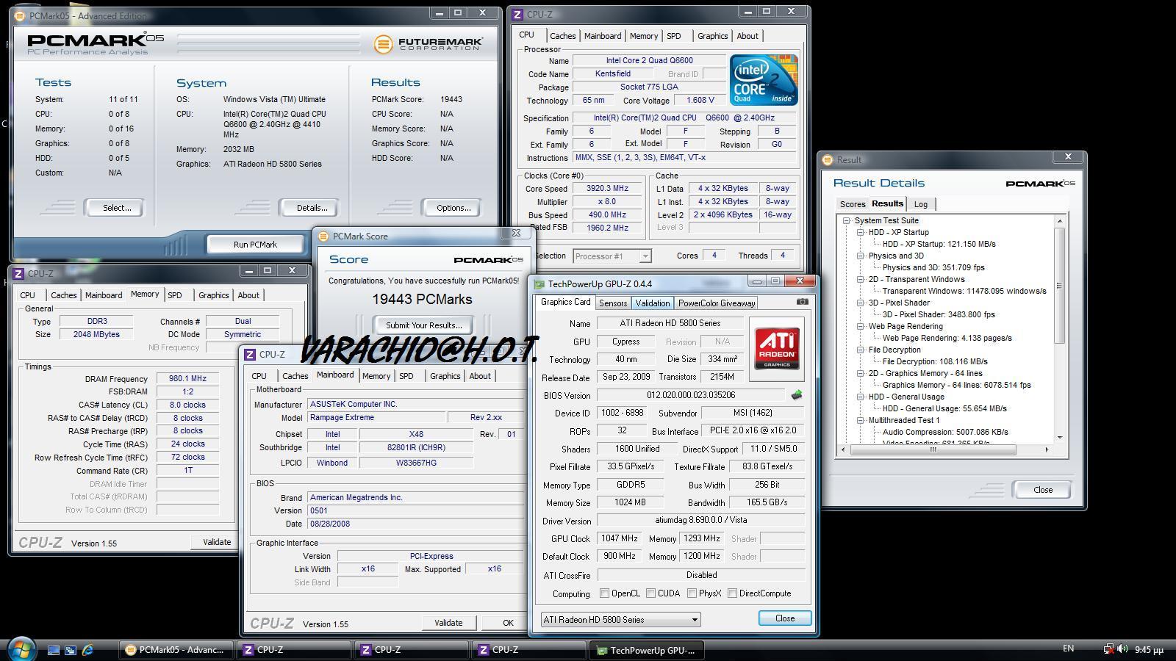Click the Switch Between Windows quick launch icon
Image resolution: width=1176 pixels, height=661 pixels.
pyautogui.click(x=71, y=650)
